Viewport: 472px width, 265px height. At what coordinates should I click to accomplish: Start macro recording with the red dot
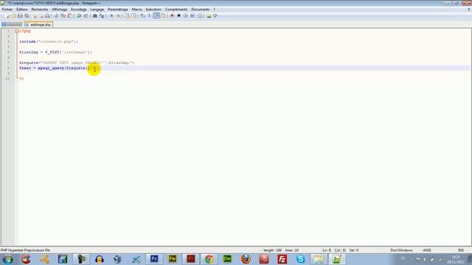click(172, 15)
